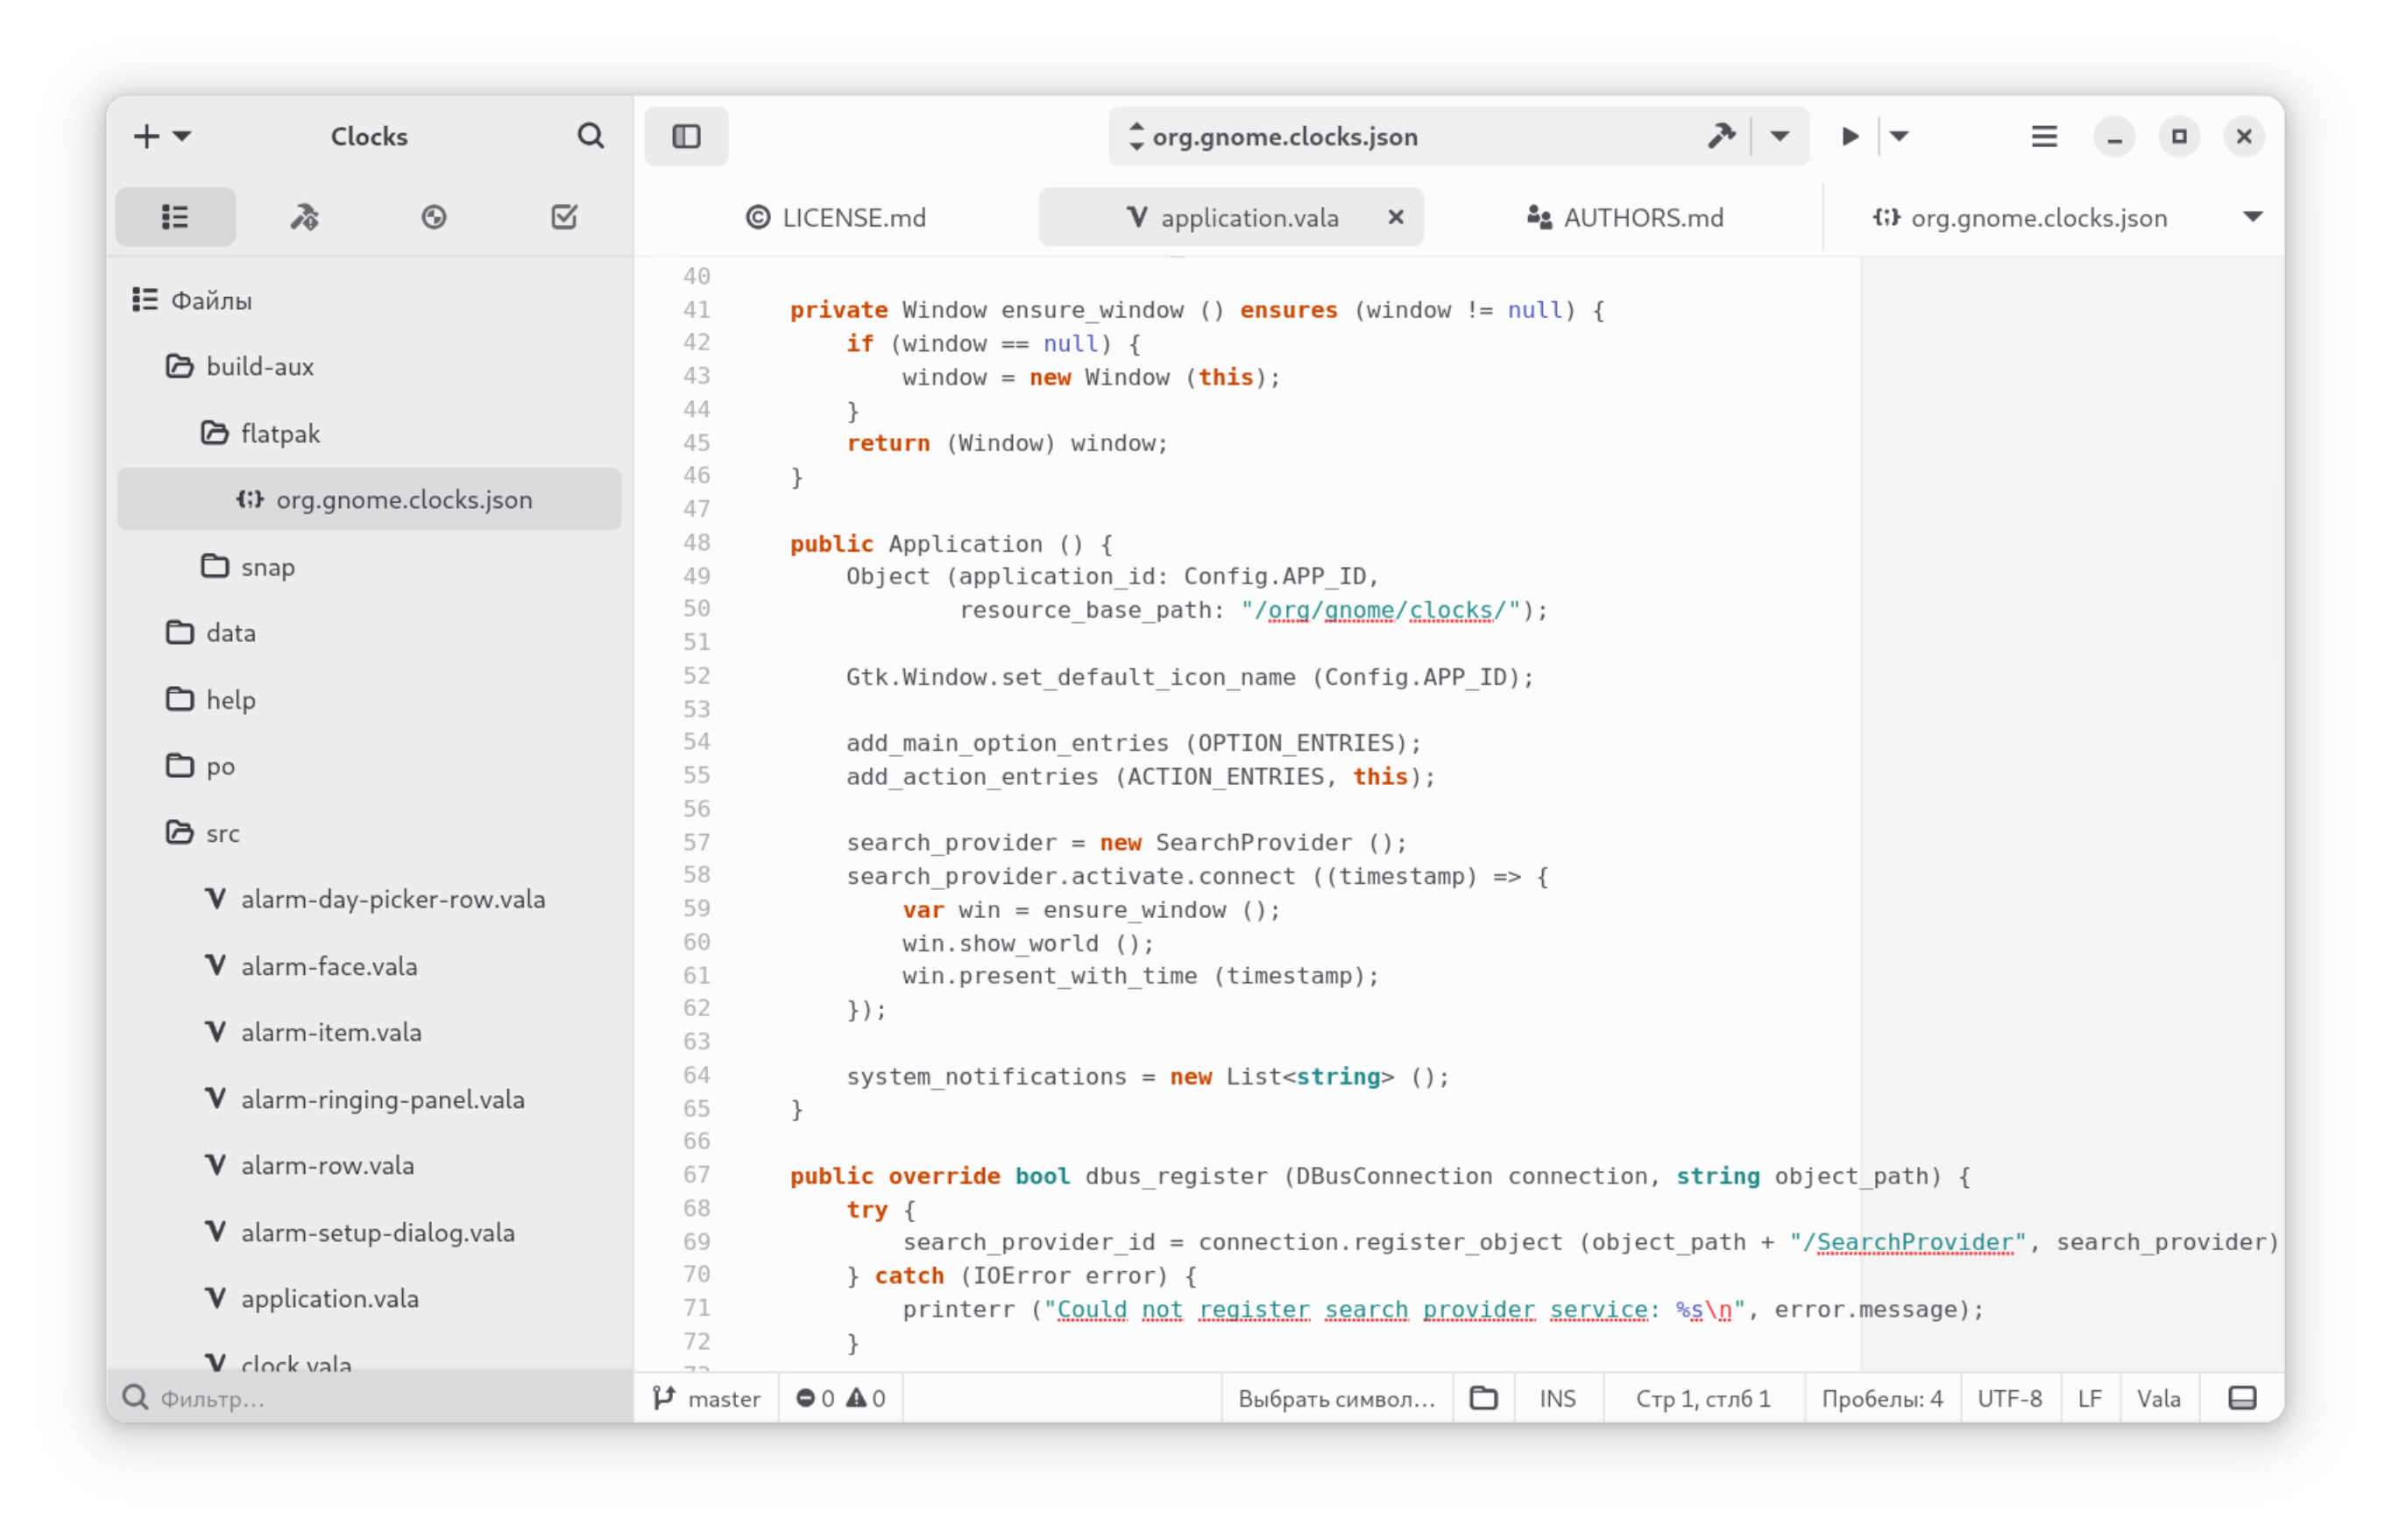
Task: Run the project with the play button
Action: pos(1849,136)
